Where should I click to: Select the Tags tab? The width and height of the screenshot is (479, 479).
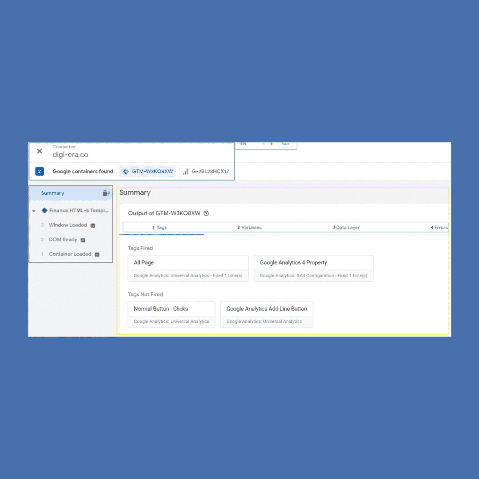pos(160,228)
